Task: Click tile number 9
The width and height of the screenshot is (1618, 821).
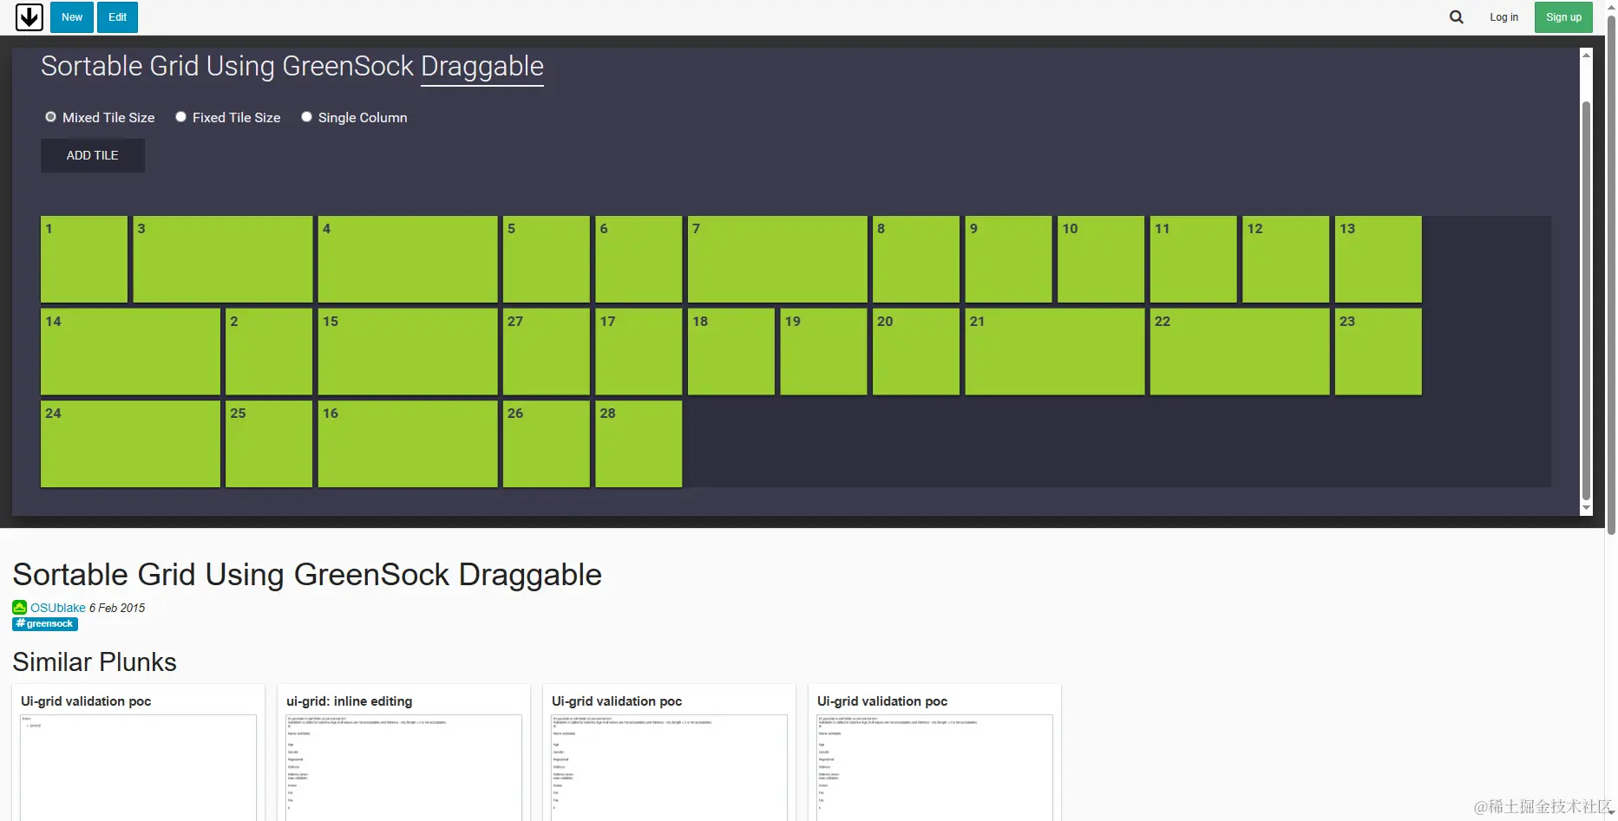Action: [1009, 259]
